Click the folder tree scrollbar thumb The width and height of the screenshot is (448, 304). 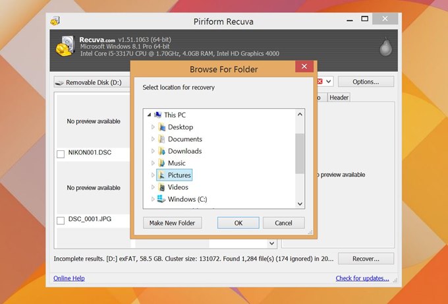click(x=300, y=154)
